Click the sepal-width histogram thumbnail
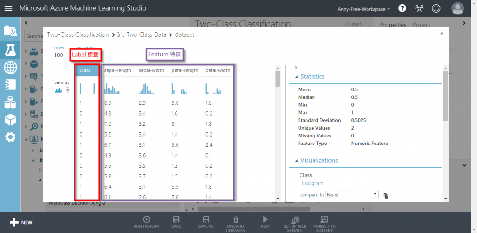 pos(147,88)
